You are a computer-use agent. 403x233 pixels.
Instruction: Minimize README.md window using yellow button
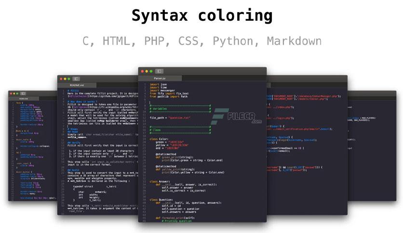(x=65, y=79)
